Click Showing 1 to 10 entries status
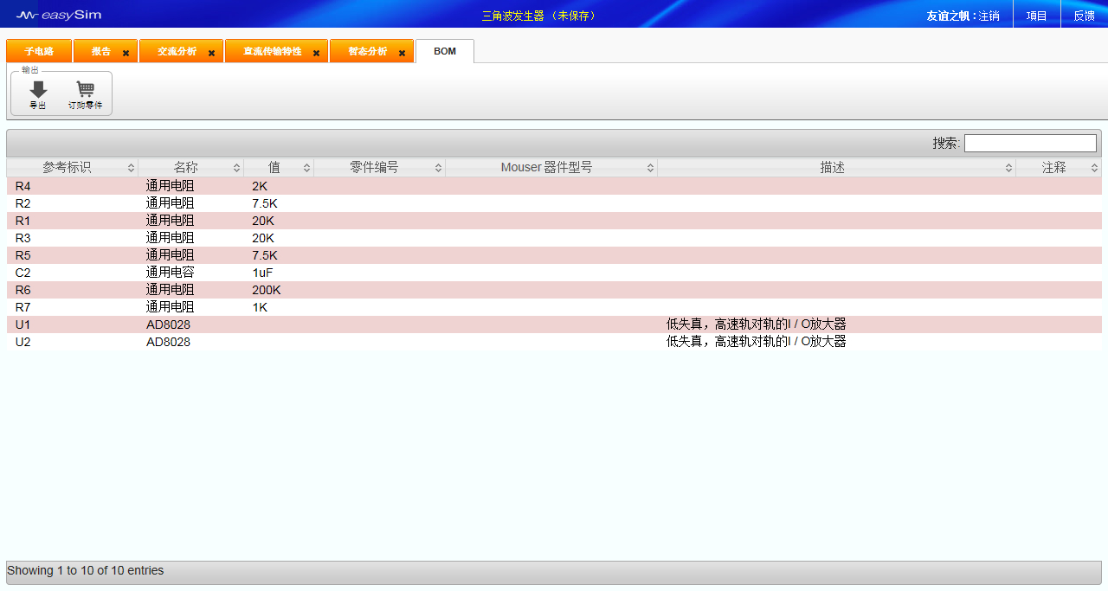 coord(85,570)
